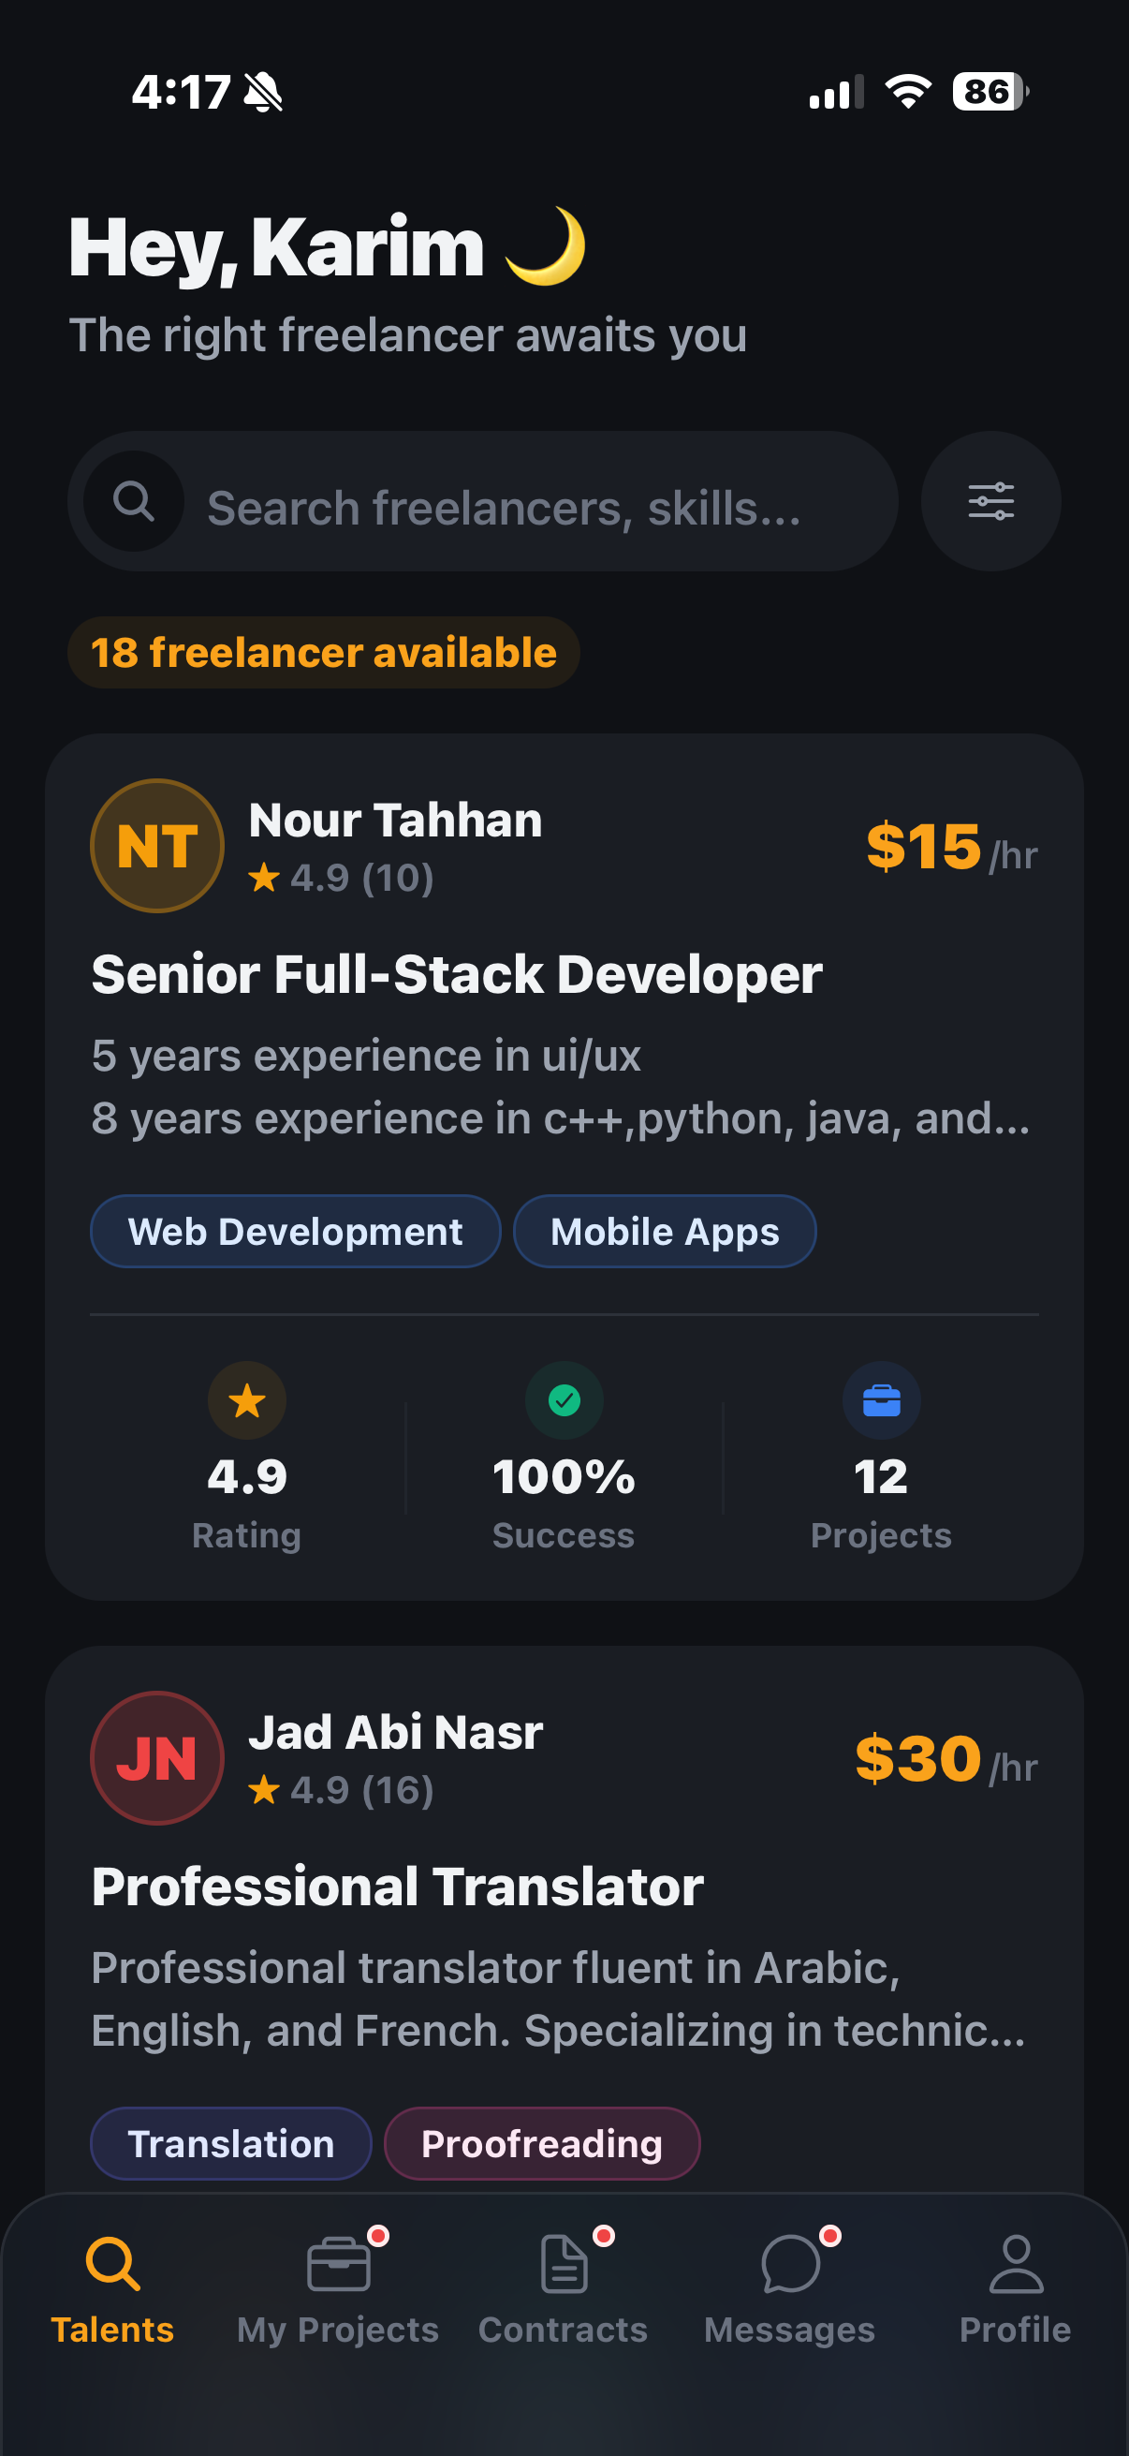The image size is (1129, 2456).
Task: Select the Talents tab
Action: coord(112,2288)
